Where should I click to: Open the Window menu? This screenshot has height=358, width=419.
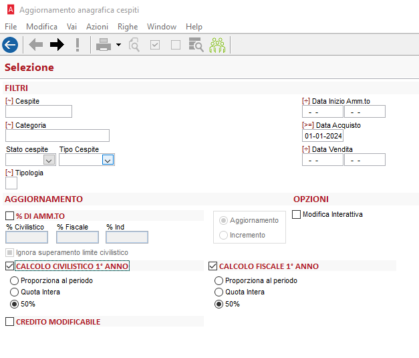point(162,27)
